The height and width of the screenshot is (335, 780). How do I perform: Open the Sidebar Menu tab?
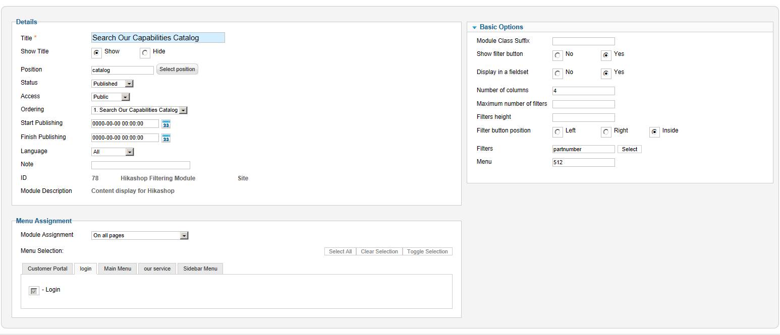(x=200, y=269)
